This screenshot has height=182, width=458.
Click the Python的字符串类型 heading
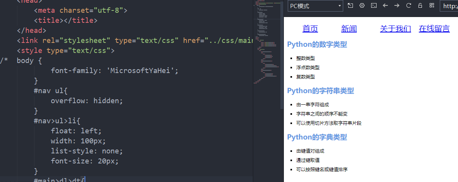320,91
